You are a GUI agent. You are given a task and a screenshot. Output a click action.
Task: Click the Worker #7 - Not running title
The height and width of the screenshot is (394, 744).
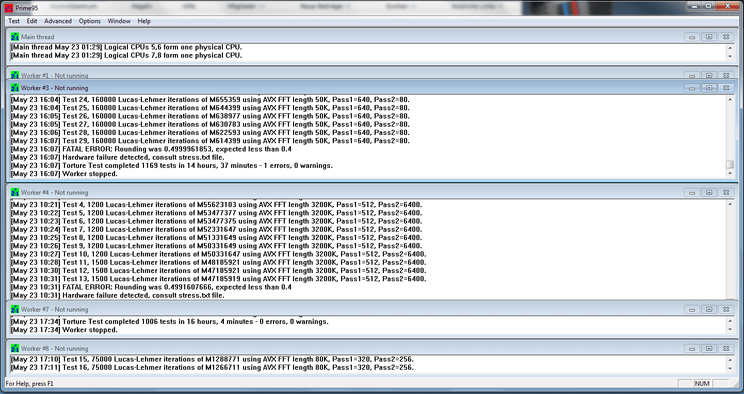(x=55, y=310)
